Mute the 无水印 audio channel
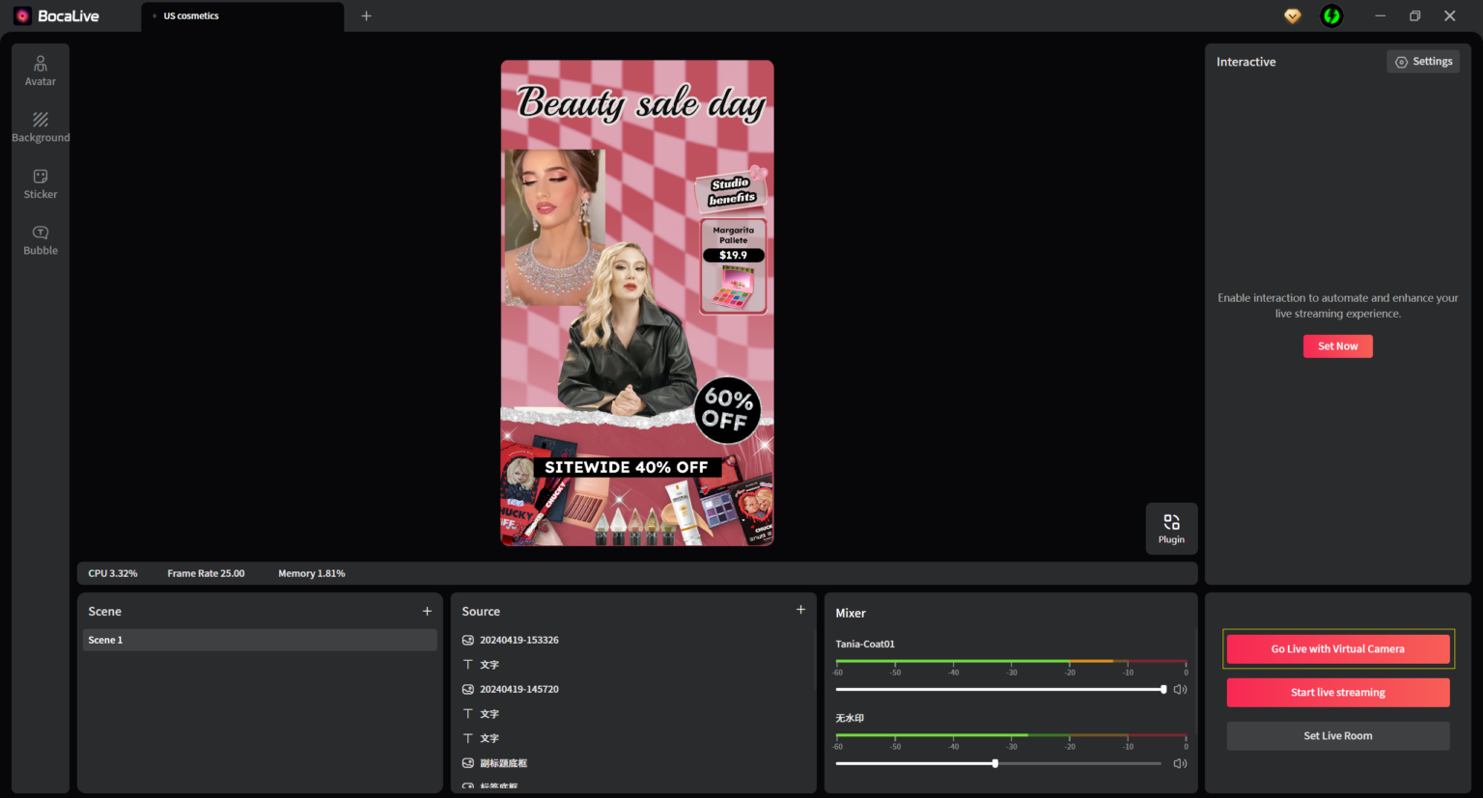The width and height of the screenshot is (1483, 798). tap(1180, 762)
